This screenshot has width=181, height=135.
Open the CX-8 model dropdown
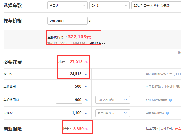tap(109, 5)
